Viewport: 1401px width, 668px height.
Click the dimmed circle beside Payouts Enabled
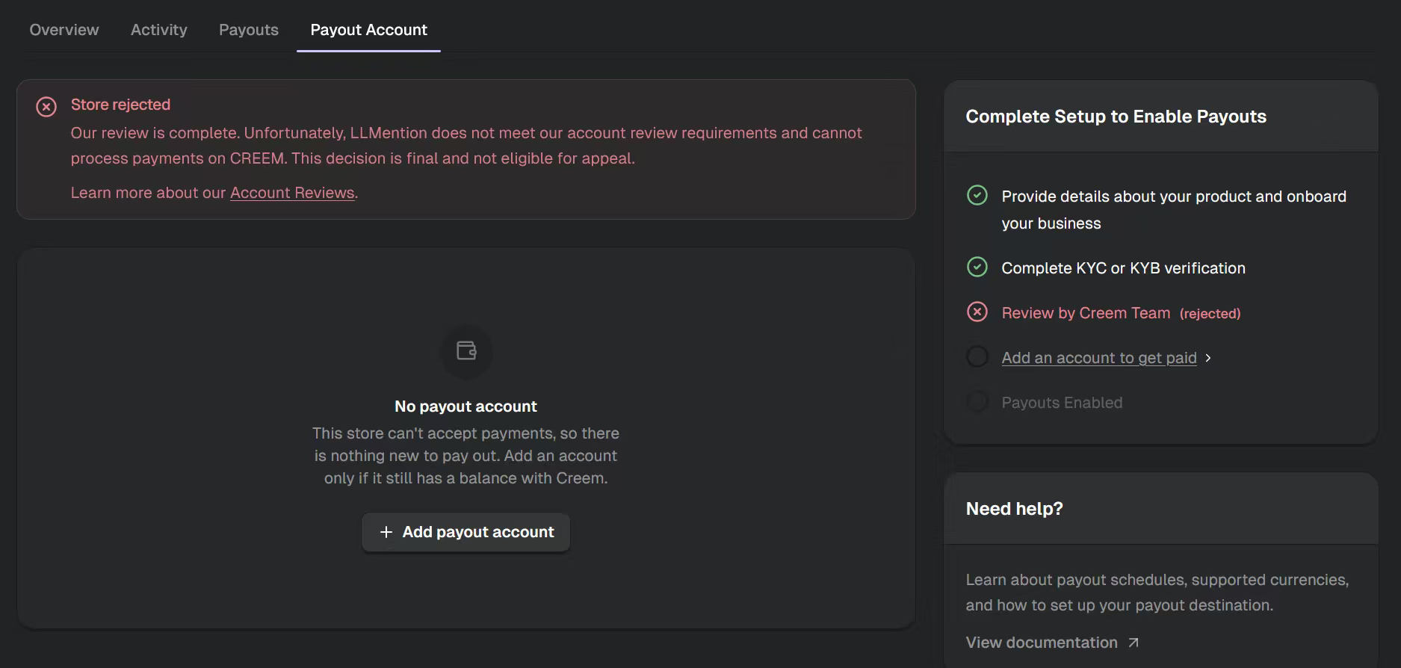click(x=977, y=402)
